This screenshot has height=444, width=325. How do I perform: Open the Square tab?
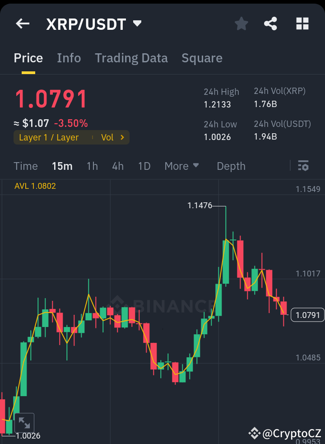click(202, 58)
